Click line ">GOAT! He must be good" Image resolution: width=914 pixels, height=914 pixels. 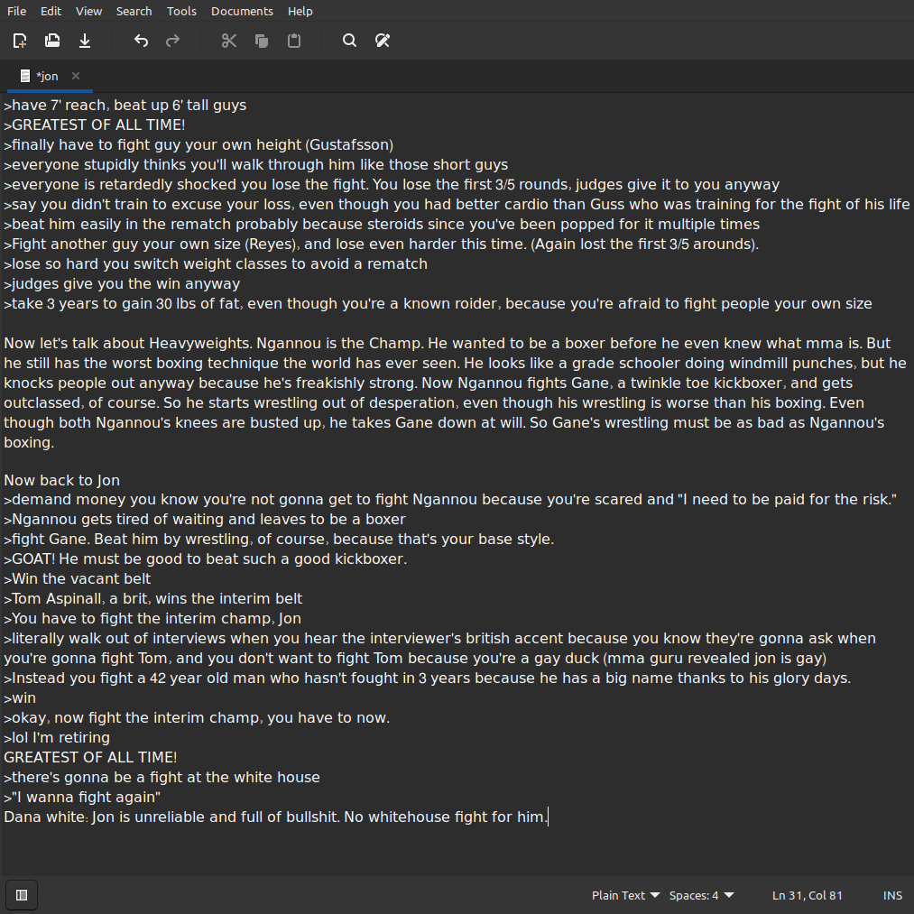click(205, 559)
